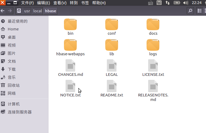Image resolution: width=206 pixels, height=133 pixels.
Task: Click the search magnifier button
Action: coord(190,11)
